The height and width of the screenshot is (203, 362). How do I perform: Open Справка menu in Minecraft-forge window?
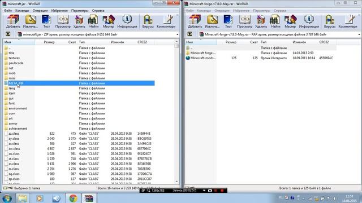(x=280, y=11)
